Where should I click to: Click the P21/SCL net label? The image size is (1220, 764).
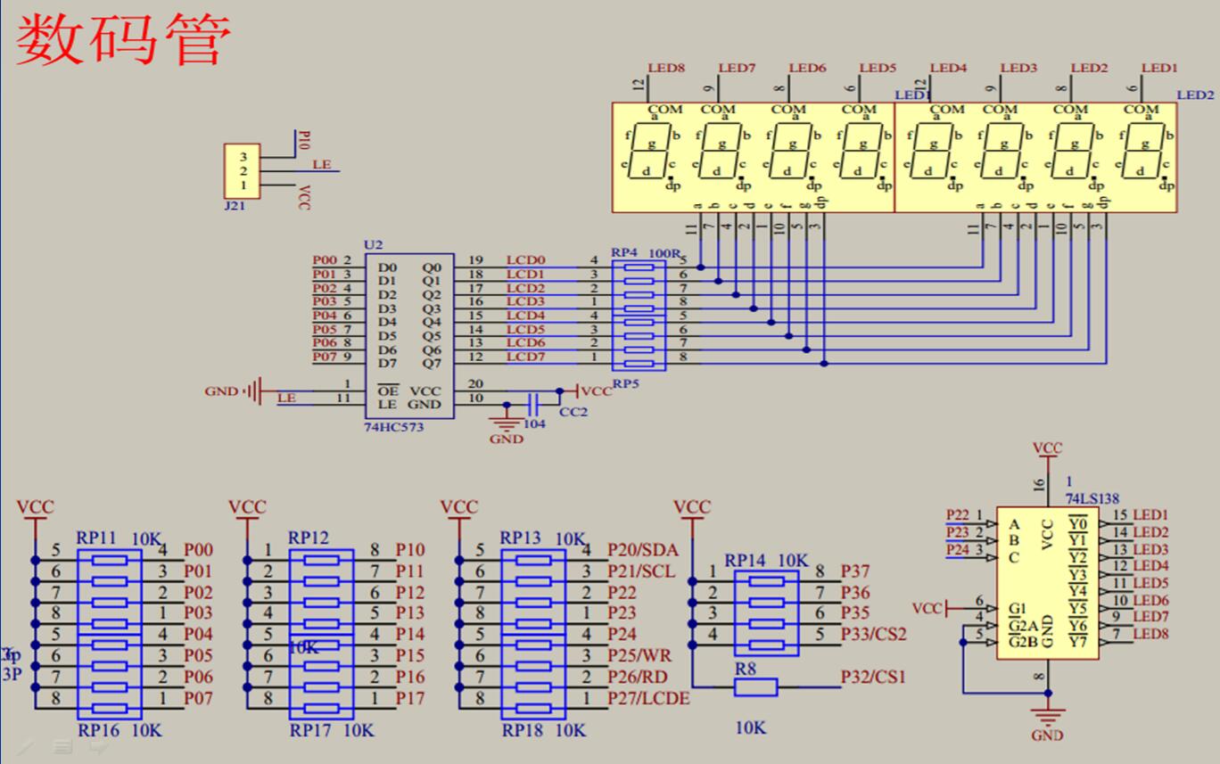point(641,571)
